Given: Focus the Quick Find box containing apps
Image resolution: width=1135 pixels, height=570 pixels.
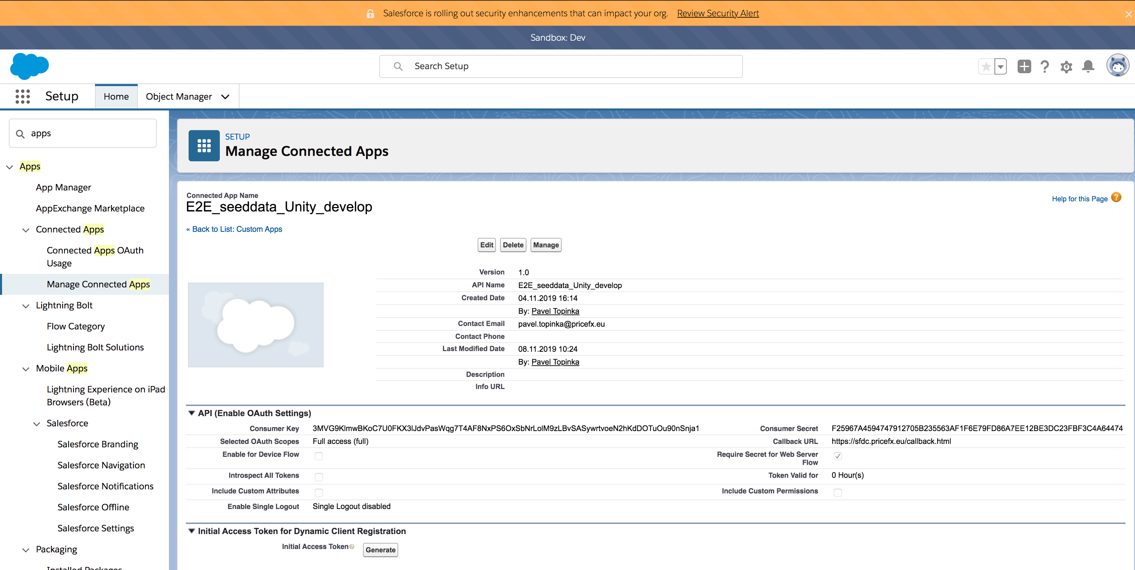Looking at the screenshot, I should (x=83, y=134).
